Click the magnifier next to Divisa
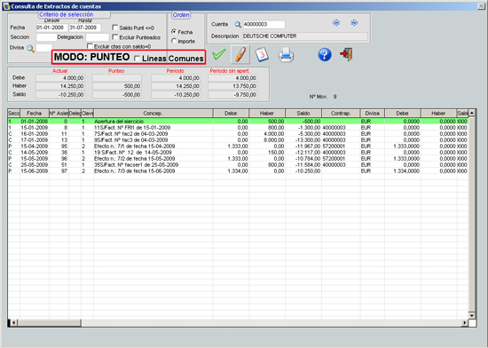This screenshot has width=488, height=348. point(30,48)
